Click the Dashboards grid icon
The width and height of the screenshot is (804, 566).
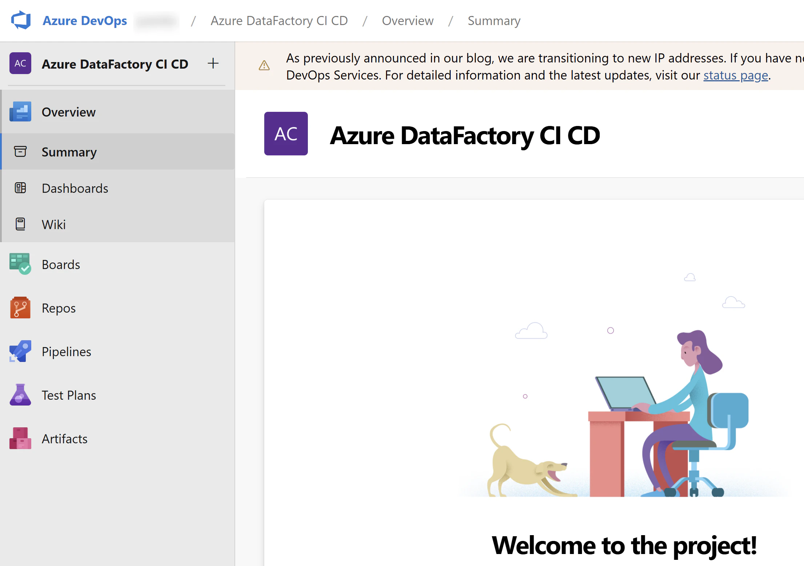[20, 188]
